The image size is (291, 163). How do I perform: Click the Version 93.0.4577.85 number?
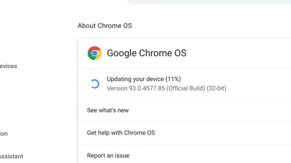(147, 88)
